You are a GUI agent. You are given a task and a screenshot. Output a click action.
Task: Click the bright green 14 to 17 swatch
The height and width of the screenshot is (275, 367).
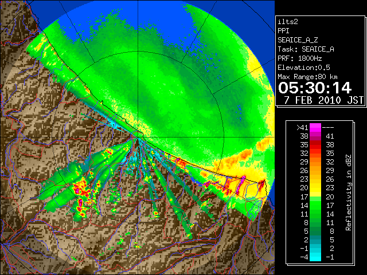[x=315, y=205]
